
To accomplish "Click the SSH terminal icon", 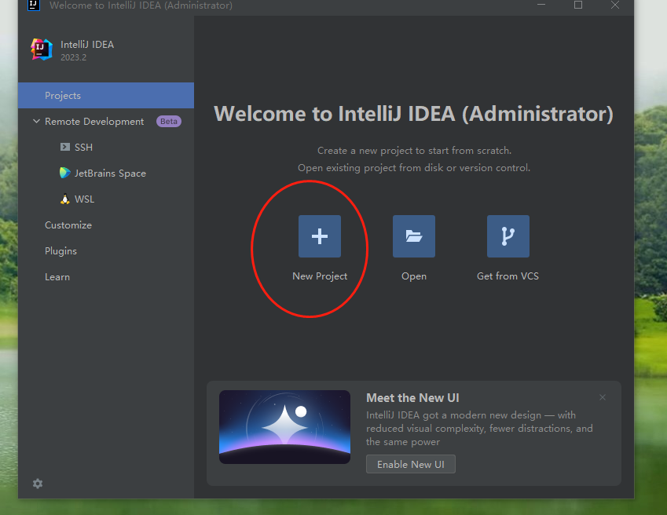I will [x=65, y=148].
